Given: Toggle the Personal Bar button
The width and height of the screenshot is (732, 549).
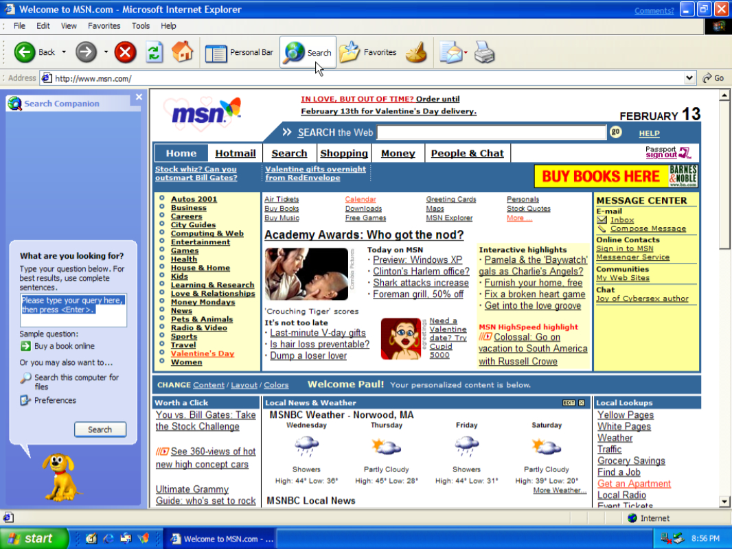Looking at the screenshot, I should pos(239,52).
